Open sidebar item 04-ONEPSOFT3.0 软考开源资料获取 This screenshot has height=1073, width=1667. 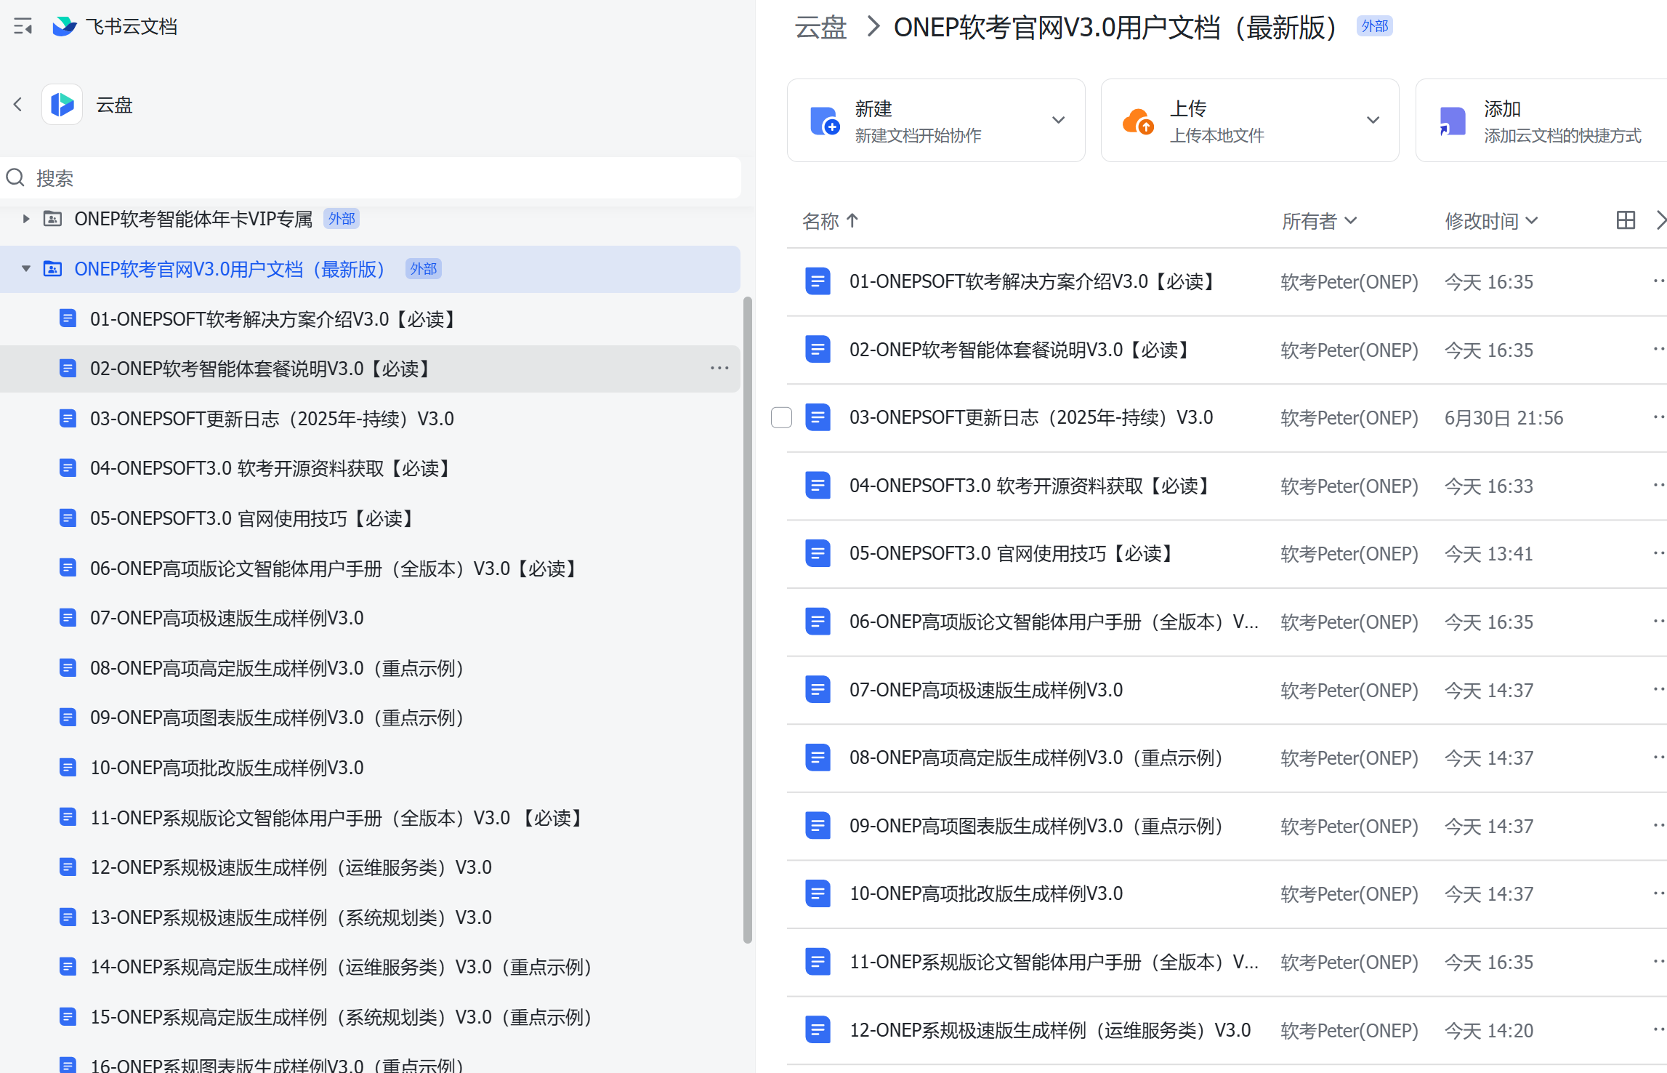[x=370, y=468]
